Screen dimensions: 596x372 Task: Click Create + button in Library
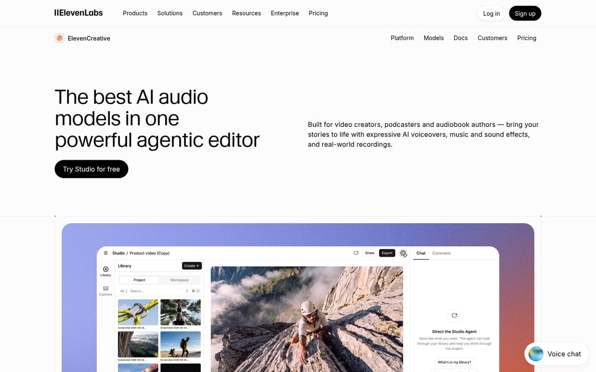[192, 266]
